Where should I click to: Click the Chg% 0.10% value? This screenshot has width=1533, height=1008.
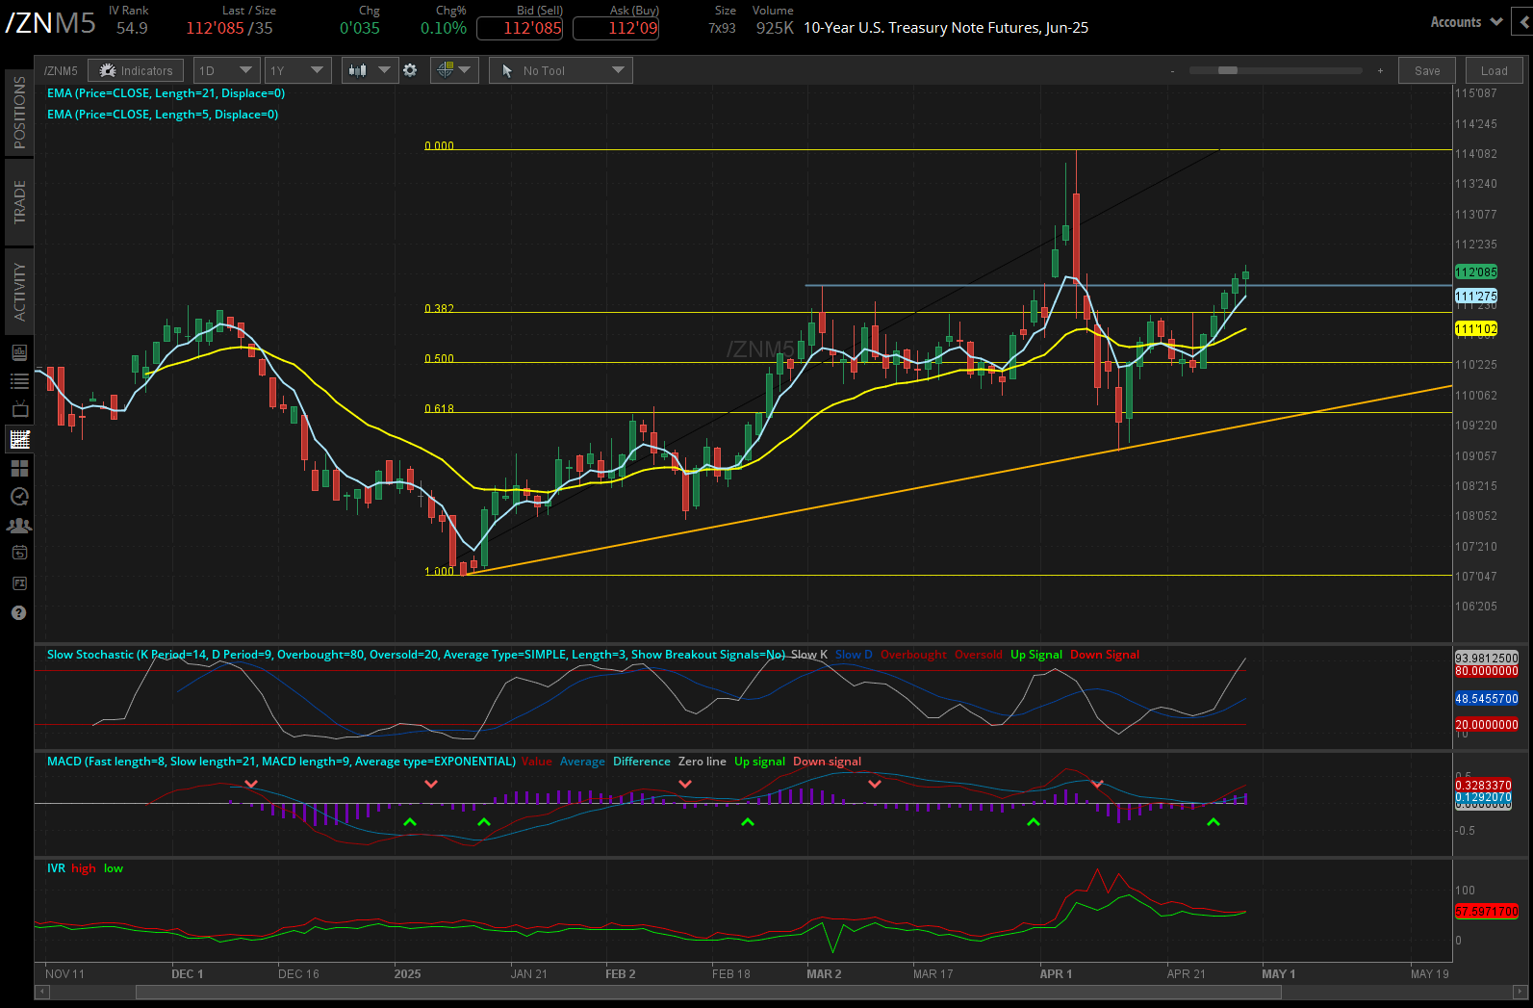[444, 28]
